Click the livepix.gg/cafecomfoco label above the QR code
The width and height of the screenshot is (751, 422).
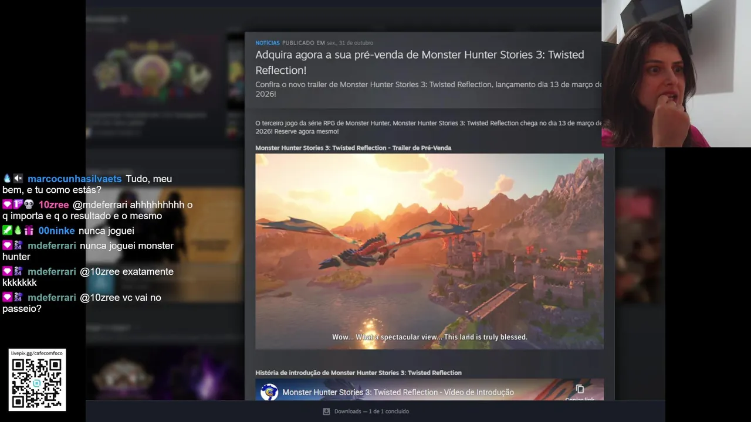click(x=37, y=353)
